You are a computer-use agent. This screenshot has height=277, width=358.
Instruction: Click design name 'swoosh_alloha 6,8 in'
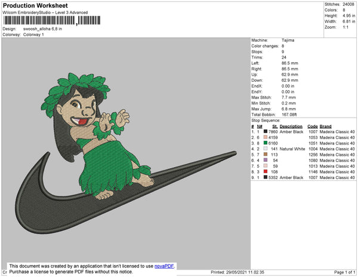tap(42, 29)
